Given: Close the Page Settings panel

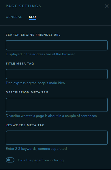Looking at the screenshot, I should [107, 6].
